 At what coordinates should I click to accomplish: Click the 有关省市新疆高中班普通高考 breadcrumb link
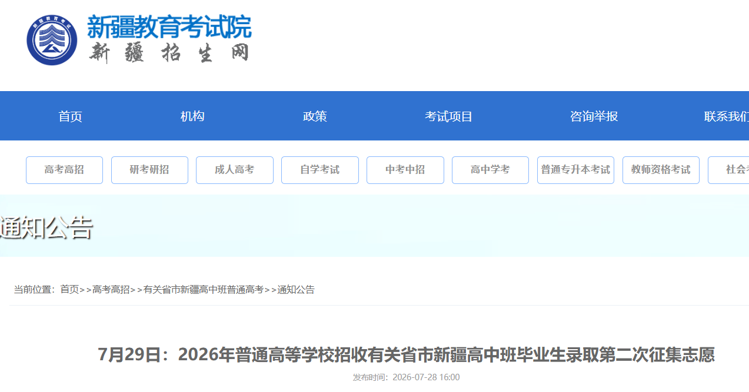(204, 289)
